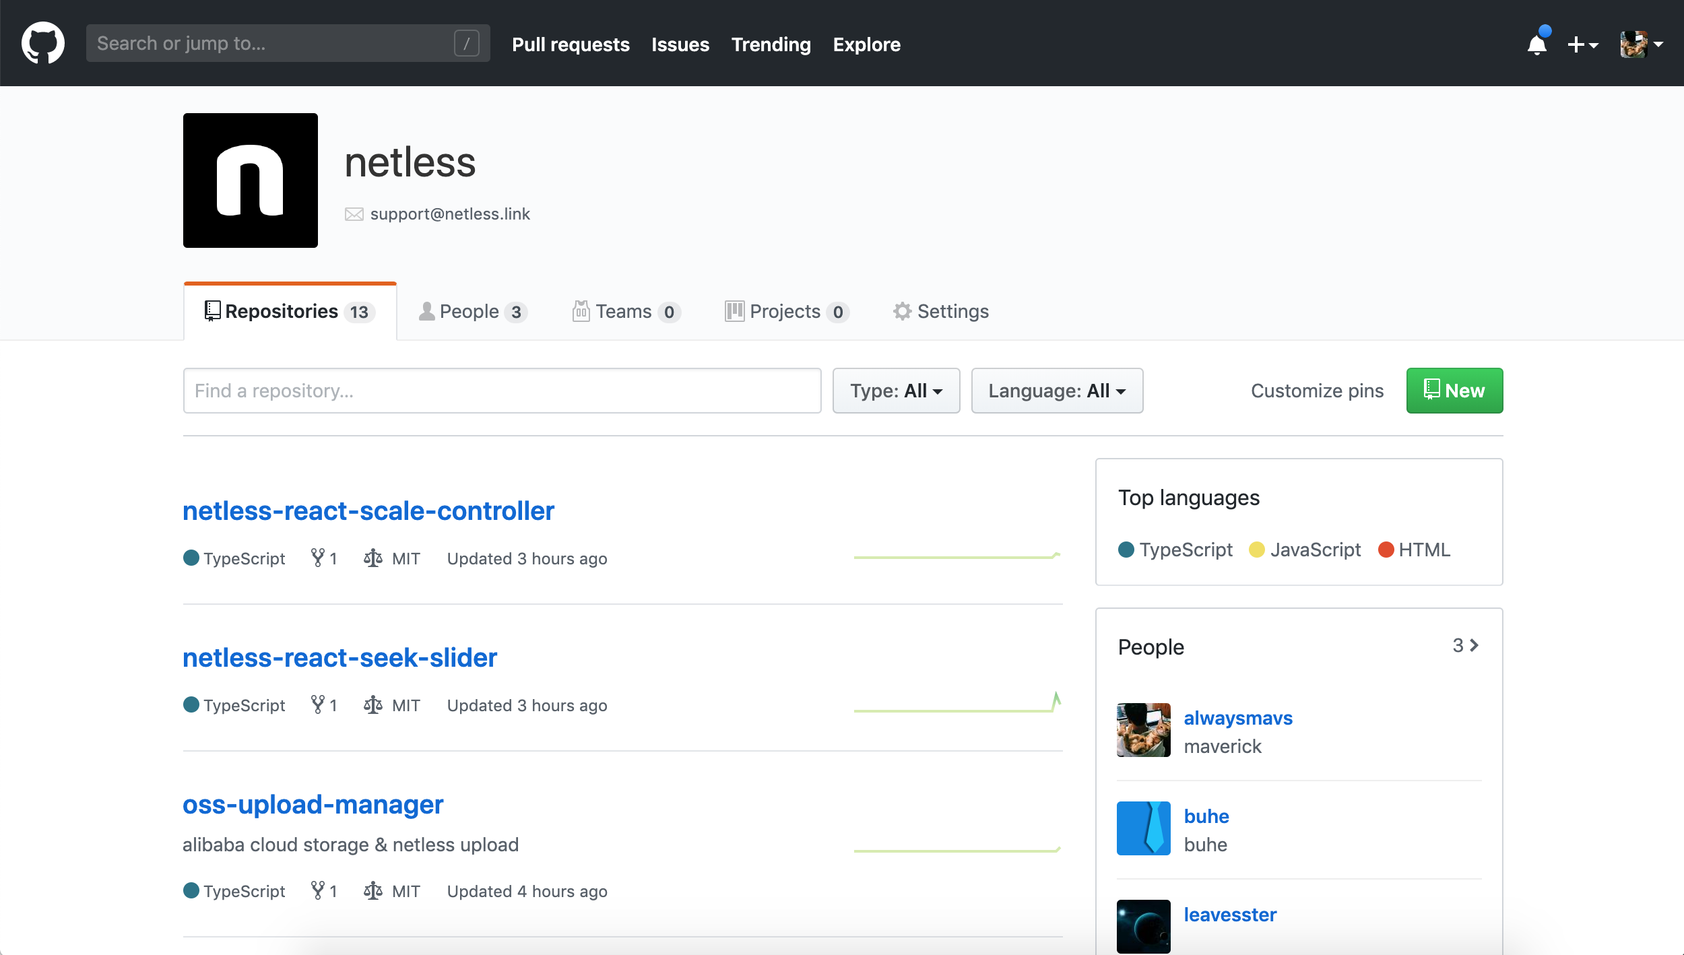Open the buhe profile link

tap(1206, 816)
